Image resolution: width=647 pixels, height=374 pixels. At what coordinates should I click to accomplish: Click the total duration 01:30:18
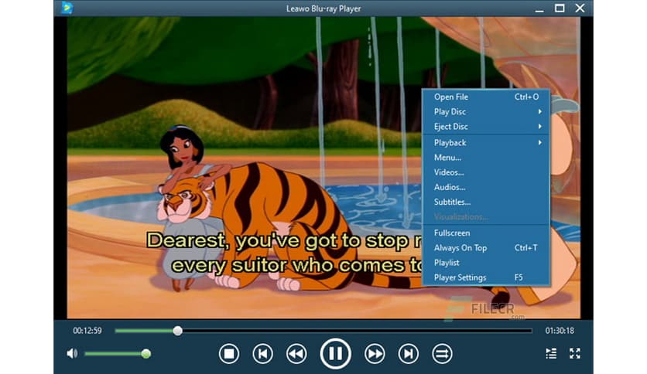point(560,330)
